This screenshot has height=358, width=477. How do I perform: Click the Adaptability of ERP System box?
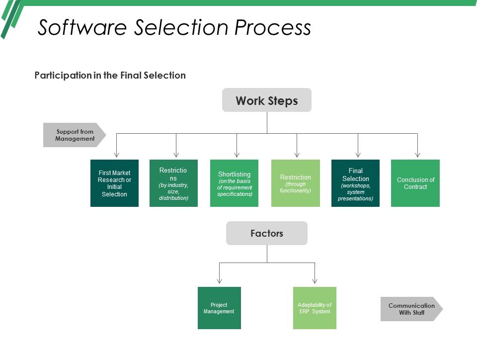[315, 308]
